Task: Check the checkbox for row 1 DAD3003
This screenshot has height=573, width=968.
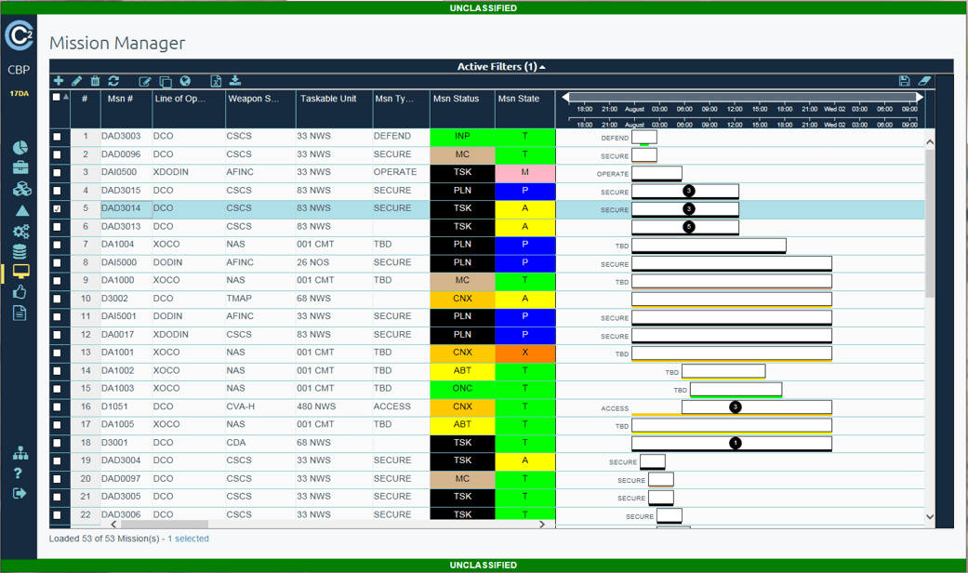Action: coord(58,137)
